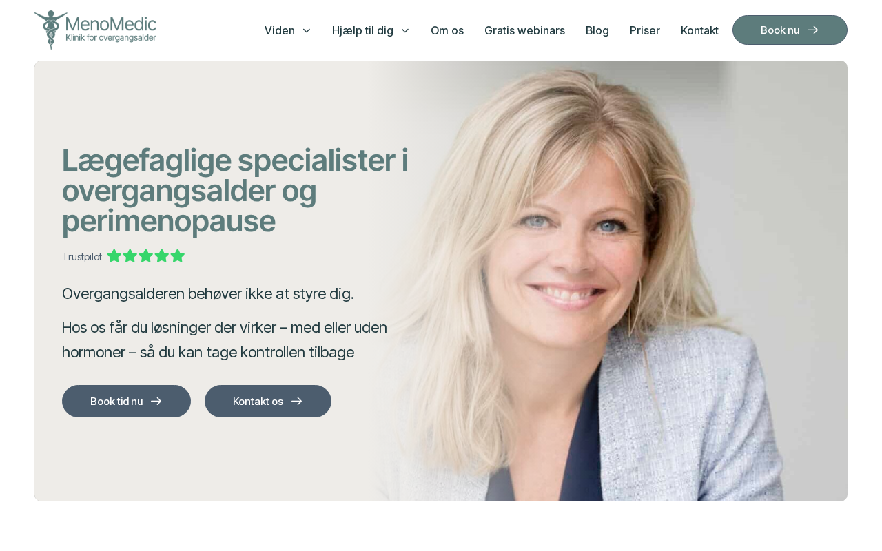882x551 pixels.
Task: Select Kontakt in the navigation bar
Action: 699,30
